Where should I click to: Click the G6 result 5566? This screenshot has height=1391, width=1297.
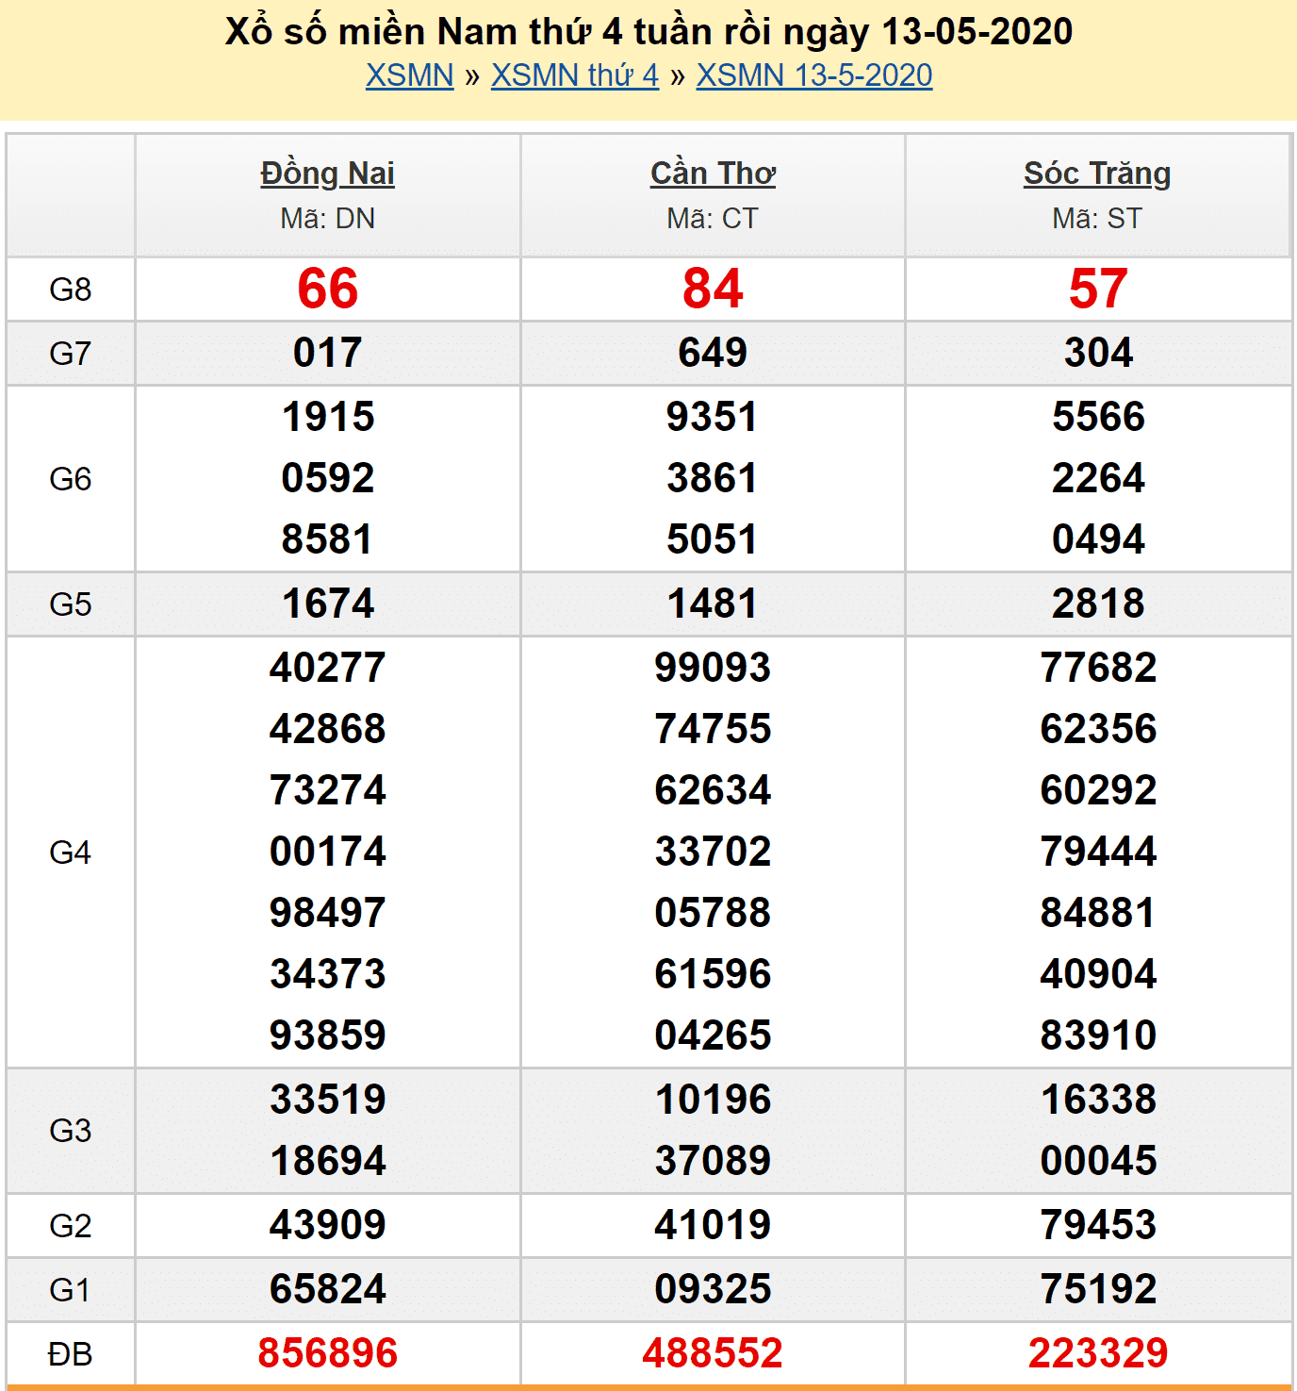[x=1098, y=417]
